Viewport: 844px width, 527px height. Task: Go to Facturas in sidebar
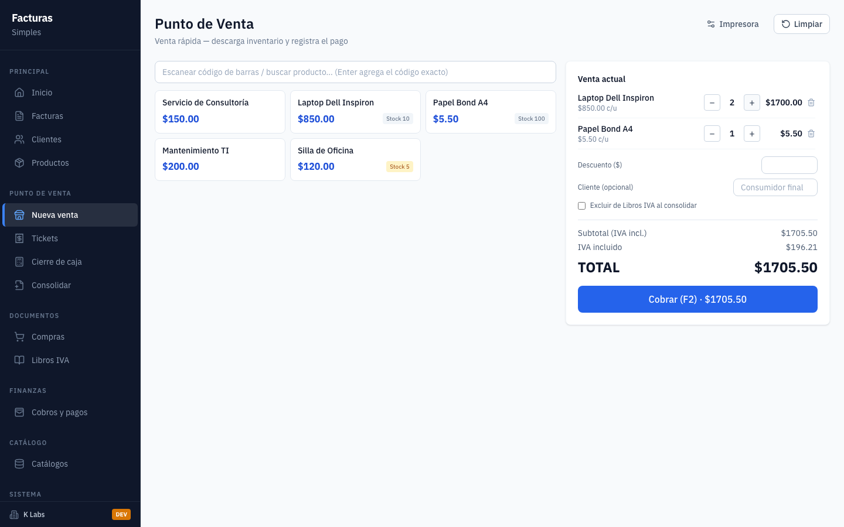[70, 116]
